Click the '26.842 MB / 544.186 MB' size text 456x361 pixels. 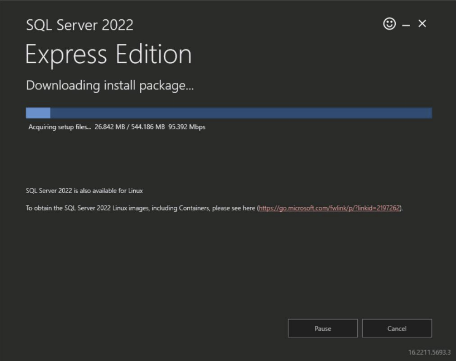130,127
